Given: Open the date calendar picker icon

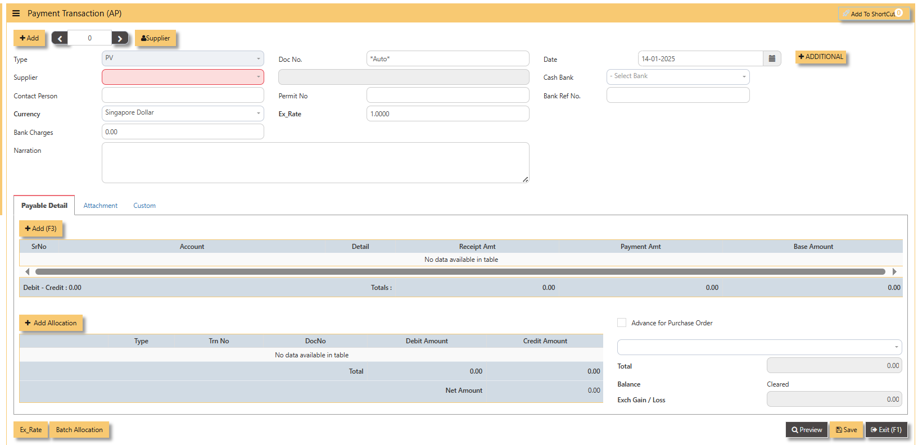Looking at the screenshot, I should (772, 58).
